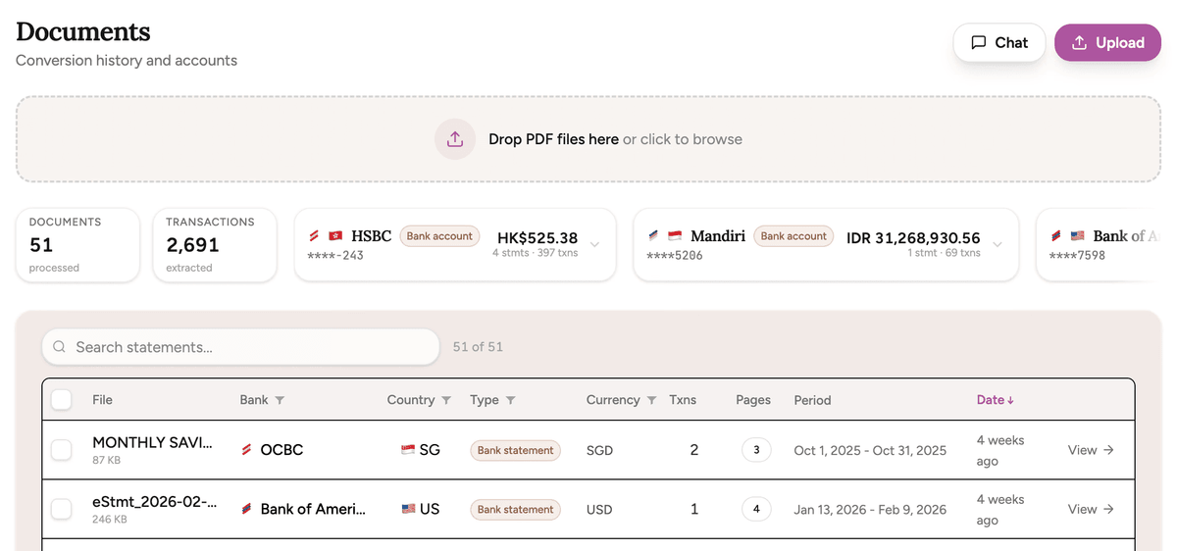
Task: Click the Currency column filter icon
Action: click(x=651, y=400)
